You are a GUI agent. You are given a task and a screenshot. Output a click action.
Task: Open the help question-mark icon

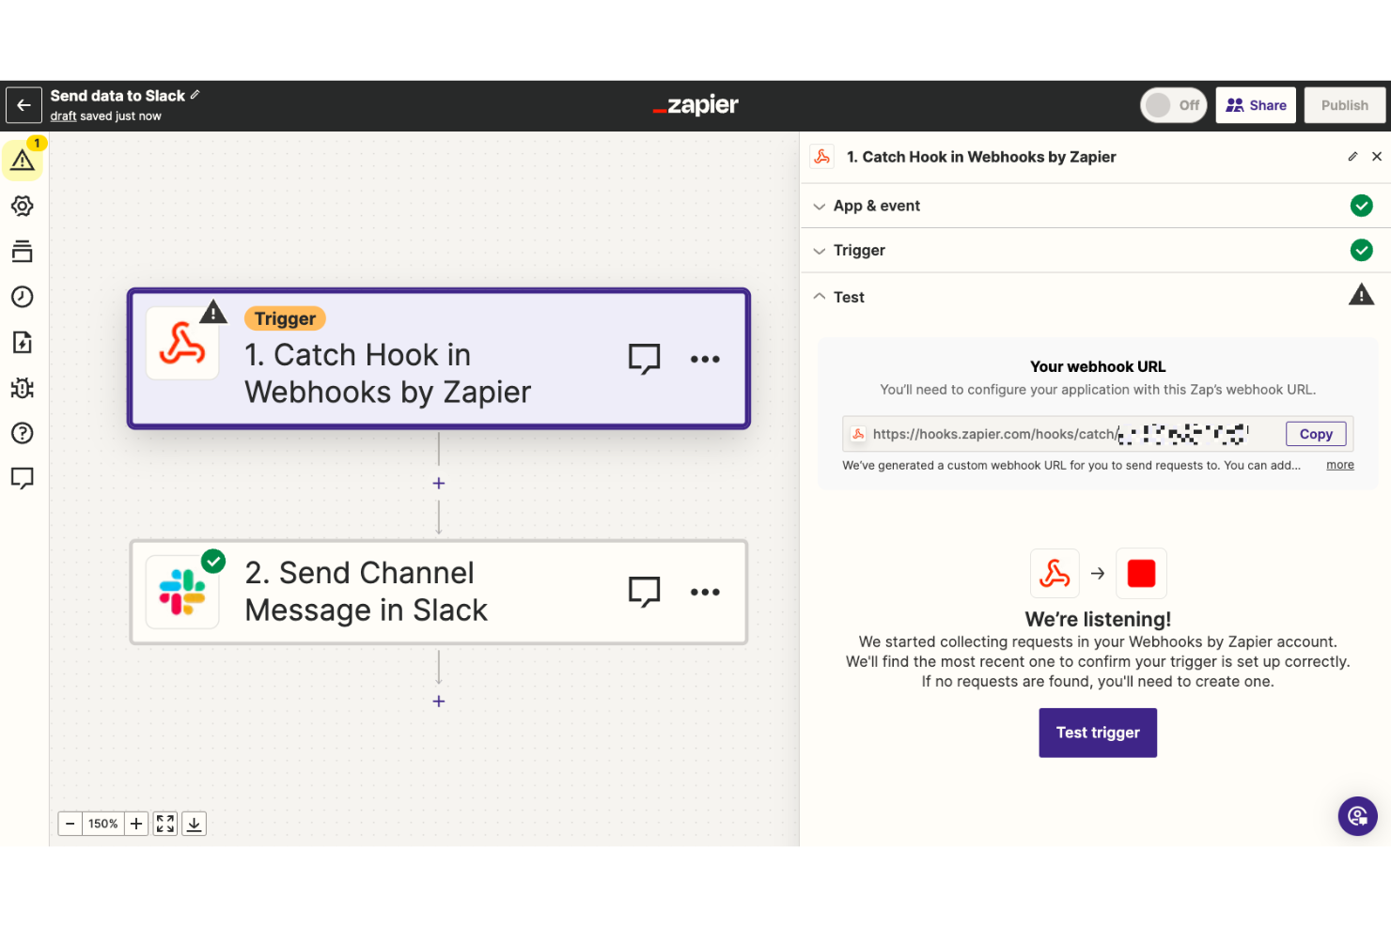[x=23, y=433]
